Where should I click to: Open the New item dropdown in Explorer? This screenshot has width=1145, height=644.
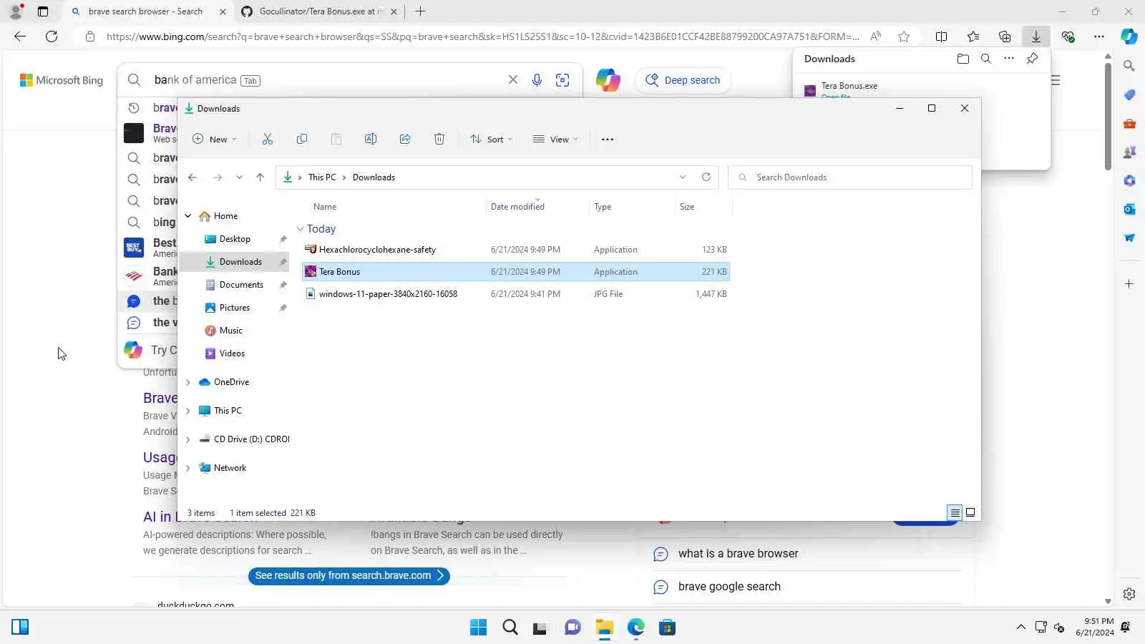tap(215, 140)
